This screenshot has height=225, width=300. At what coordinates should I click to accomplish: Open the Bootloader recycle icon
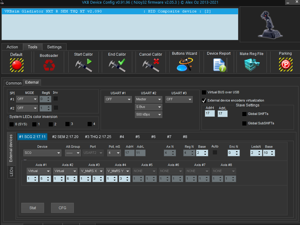[x=49, y=65]
